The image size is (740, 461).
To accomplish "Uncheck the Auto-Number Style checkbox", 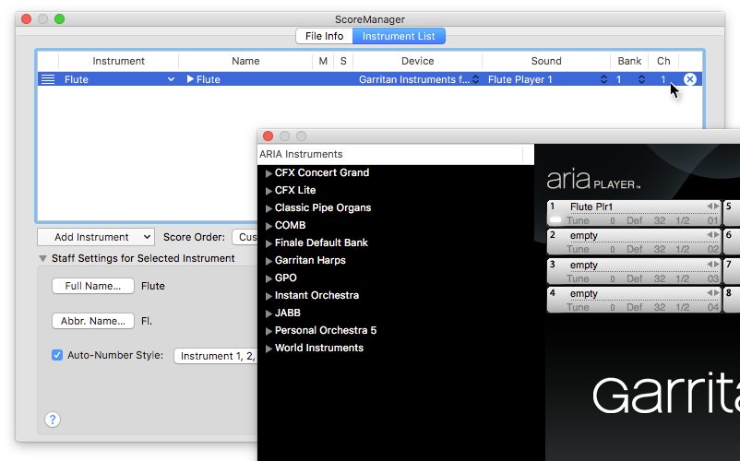I will [57, 355].
